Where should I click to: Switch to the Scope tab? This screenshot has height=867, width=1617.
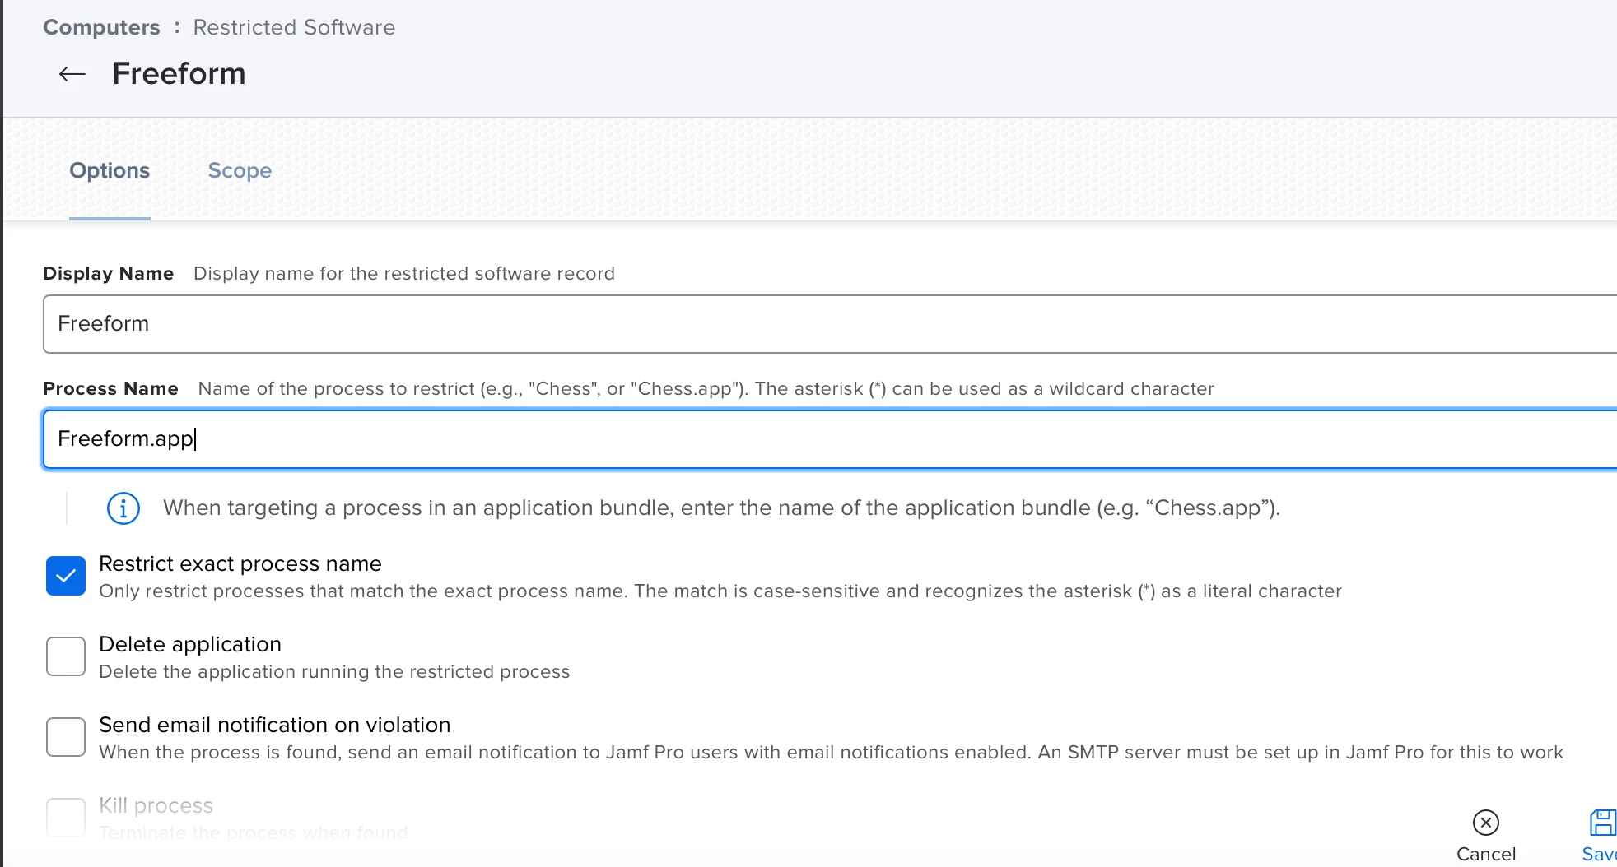240,170
